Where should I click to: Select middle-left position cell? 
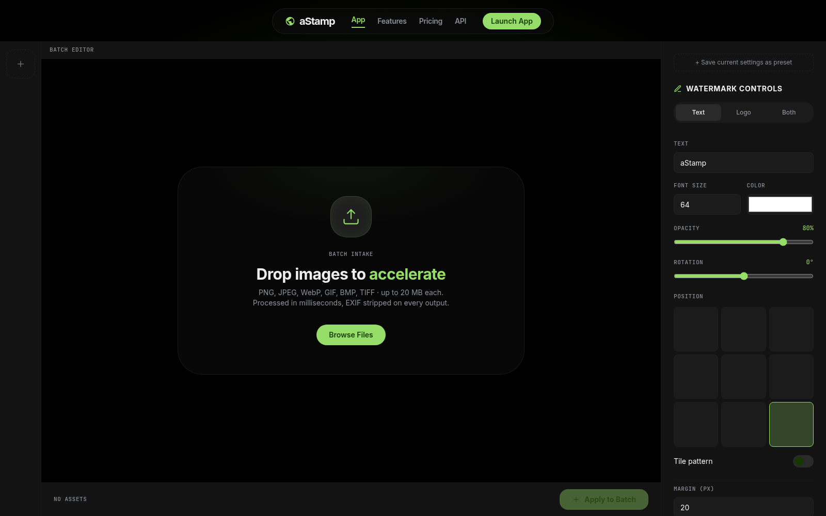click(x=696, y=377)
